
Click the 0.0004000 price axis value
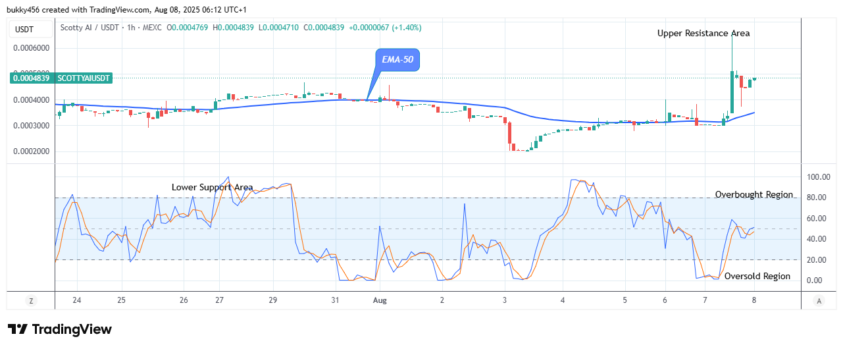[x=32, y=100]
